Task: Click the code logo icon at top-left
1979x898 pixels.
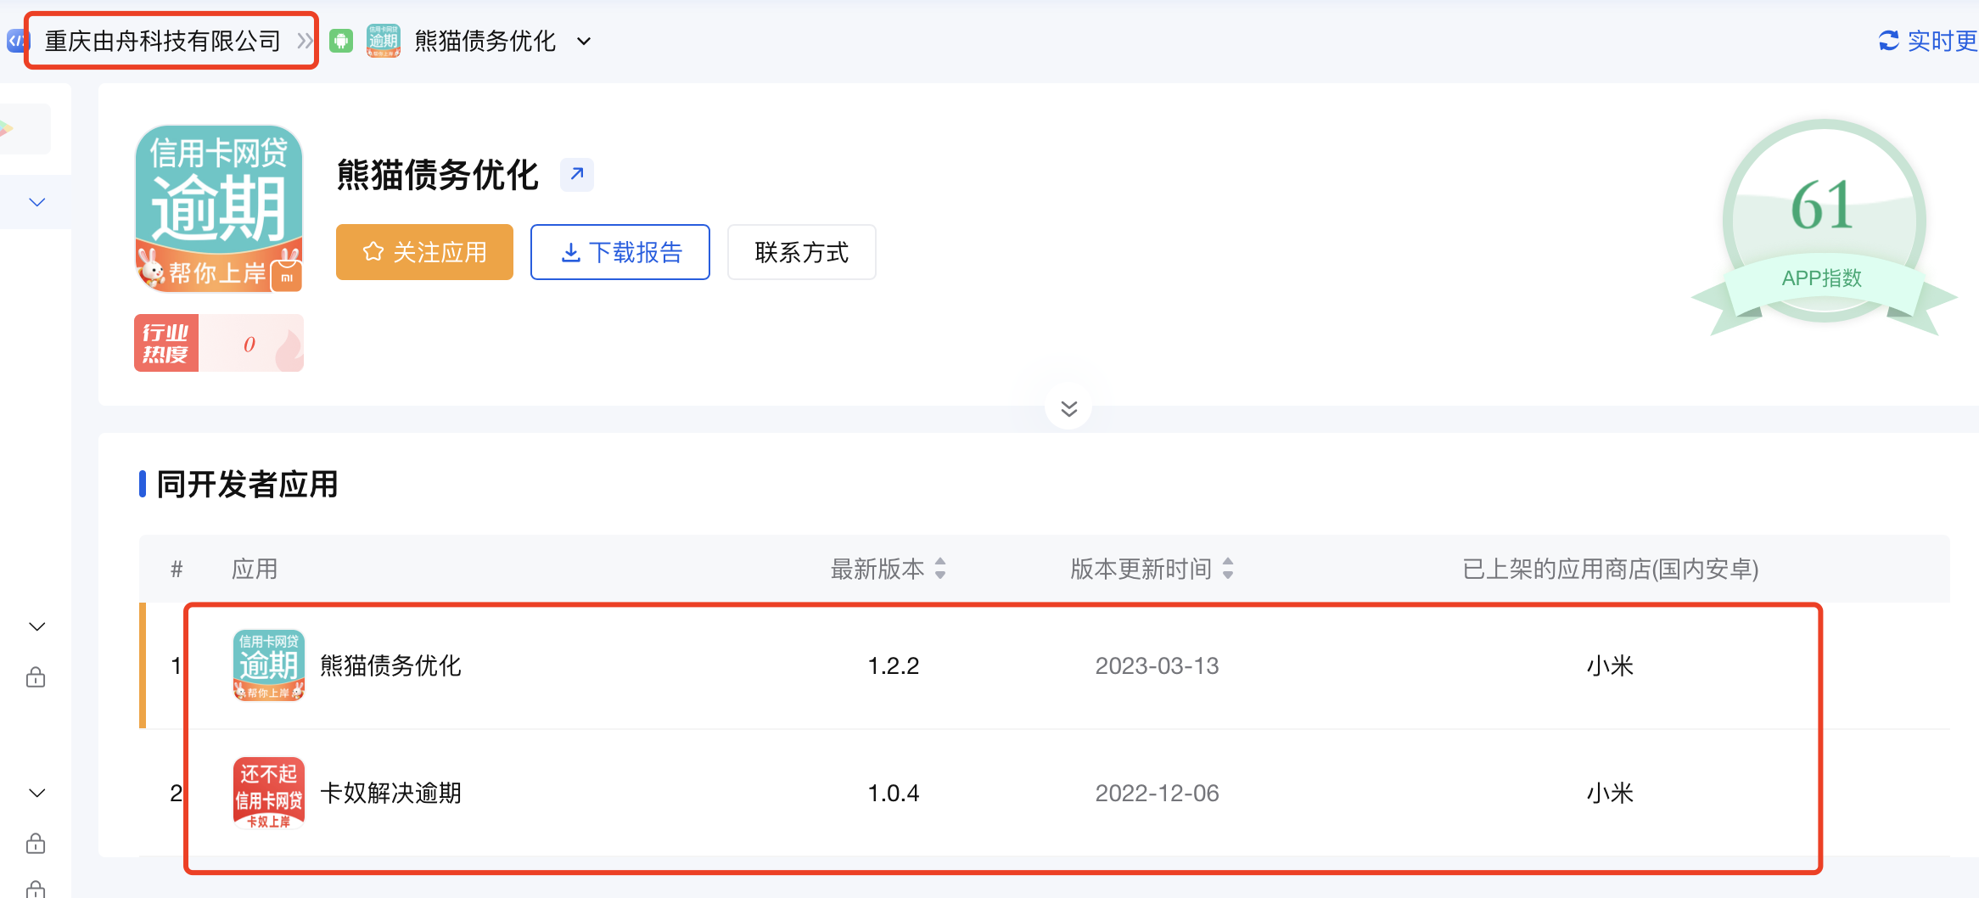Action: click(x=18, y=40)
